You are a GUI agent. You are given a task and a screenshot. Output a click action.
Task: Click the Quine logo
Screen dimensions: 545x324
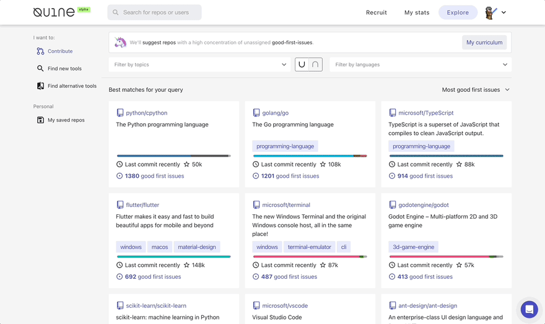click(x=54, y=12)
